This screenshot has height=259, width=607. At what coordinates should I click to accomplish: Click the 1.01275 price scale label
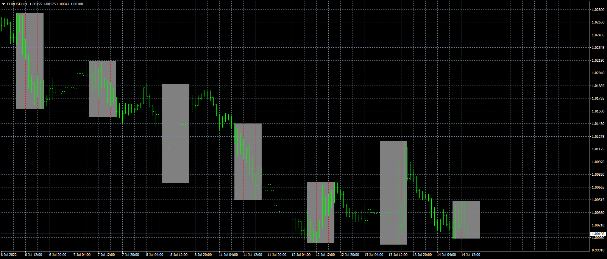pos(598,136)
